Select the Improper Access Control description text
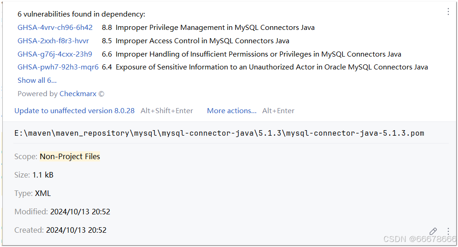Screen dimensions: 458x247 (x=202, y=41)
